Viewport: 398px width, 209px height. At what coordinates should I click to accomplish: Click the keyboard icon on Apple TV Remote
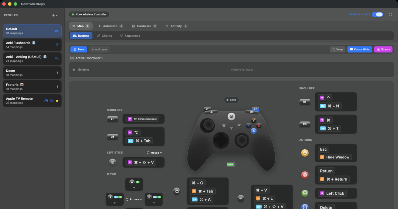pos(52,101)
